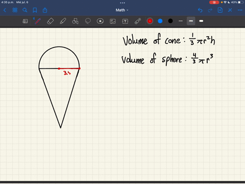The width and height of the screenshot is (245, 184).
Task: Bookmark this page
Action: click(x=35, y=10)
